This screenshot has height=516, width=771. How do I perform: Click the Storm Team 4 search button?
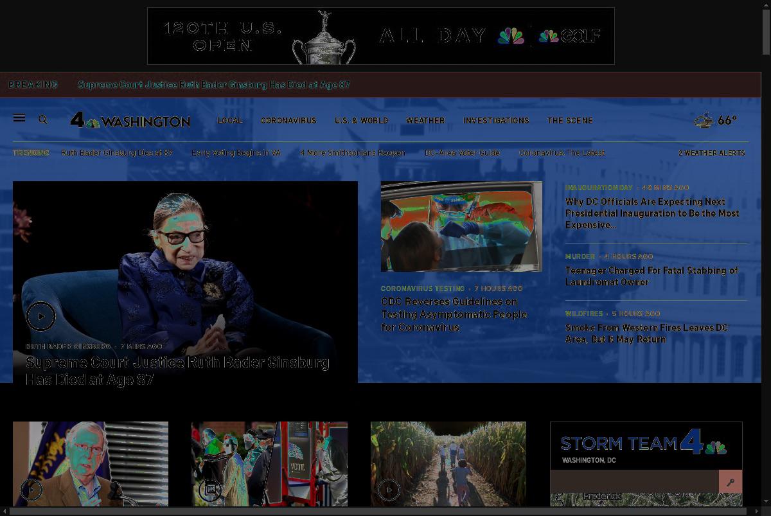pyautogui.click(x=731, y=481)
